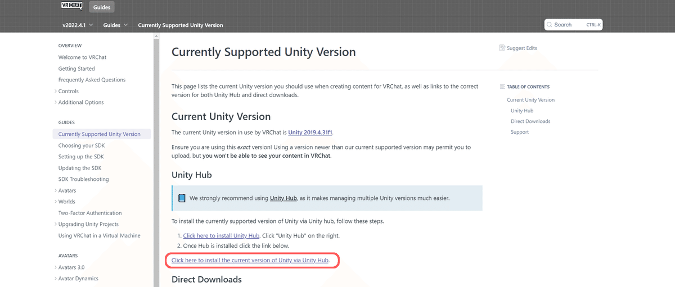This screenshot has height=287, width=675.
Task: Click the Direct Downloads heading
Action: click(206, 279)
